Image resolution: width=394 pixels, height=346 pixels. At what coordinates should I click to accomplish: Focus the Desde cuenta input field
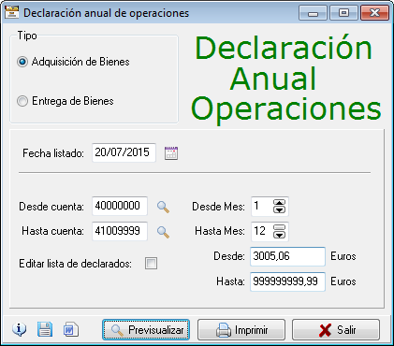[x=120, y=206]
